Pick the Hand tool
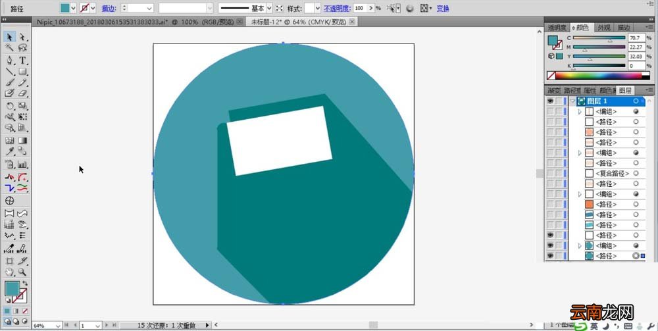This screenshot has width=658, height=331. pos(10,272)
